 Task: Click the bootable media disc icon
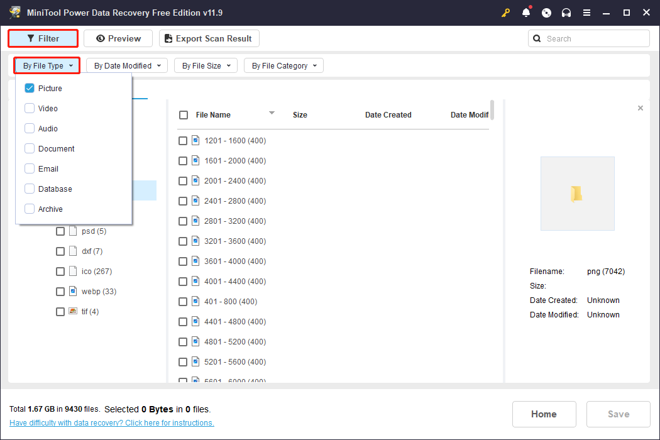tap(546, 13)
